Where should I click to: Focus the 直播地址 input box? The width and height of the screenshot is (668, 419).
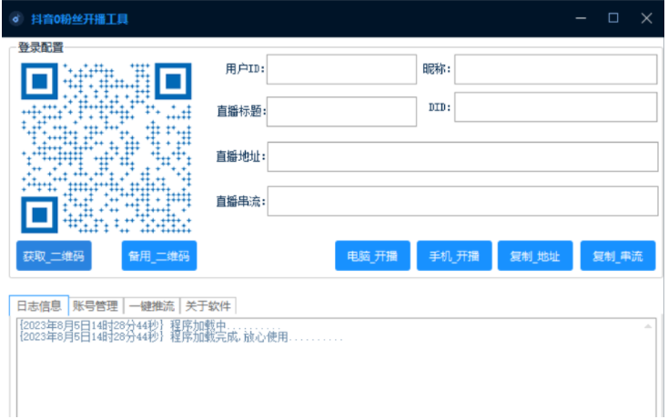pos(461,156)
